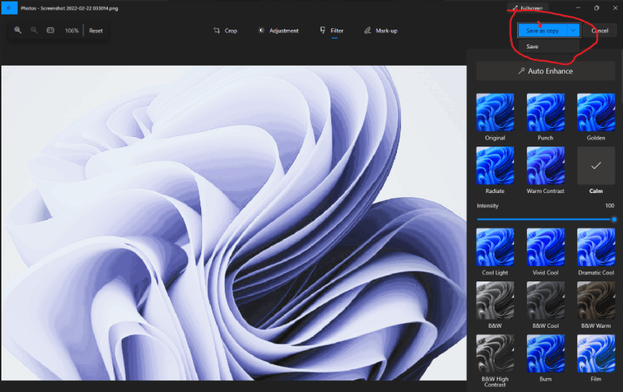Click the Save as copy button
Viewport: 623px width, 392px height.
(542, 30)
